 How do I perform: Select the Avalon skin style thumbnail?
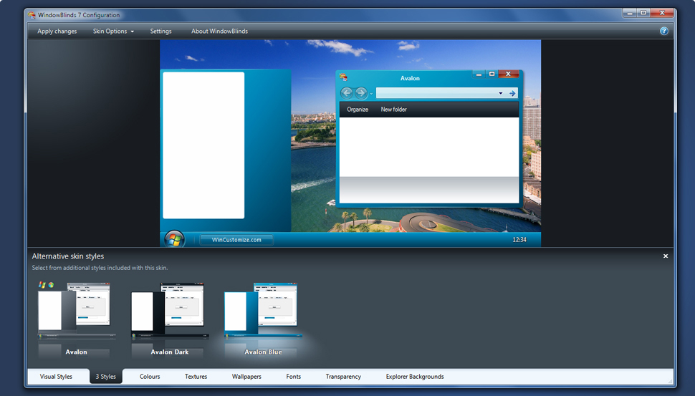(x=76, y=319)
